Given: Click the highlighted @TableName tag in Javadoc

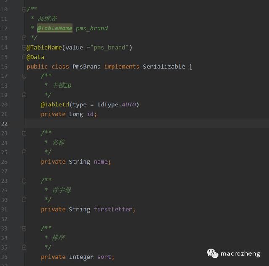Looking at the screenshot, I should [55, 28].
